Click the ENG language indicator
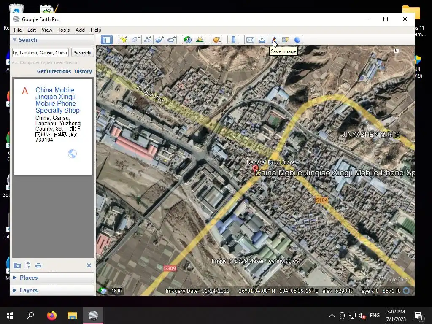The image size is (432, 324). point(375,316)
